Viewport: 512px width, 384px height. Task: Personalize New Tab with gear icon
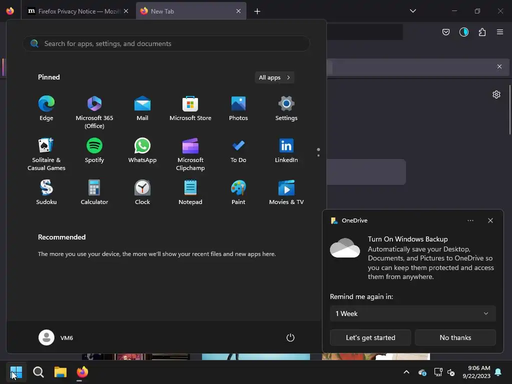tap(496, 94)
